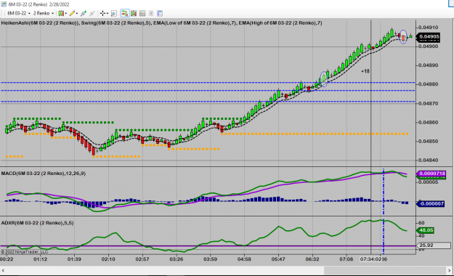Click the 0.04880 price axis label
Viewport: 454px width, 276px height.
click(x=429, y=84)
